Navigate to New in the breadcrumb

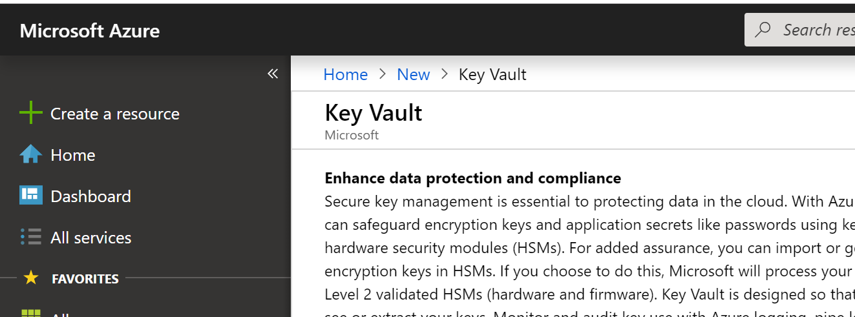[413, 74]
